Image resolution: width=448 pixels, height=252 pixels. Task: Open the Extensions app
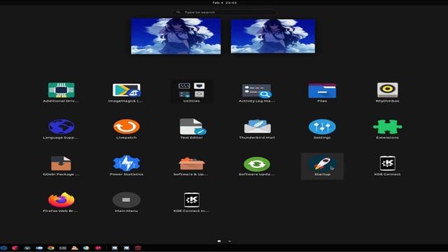click(387, 129)
